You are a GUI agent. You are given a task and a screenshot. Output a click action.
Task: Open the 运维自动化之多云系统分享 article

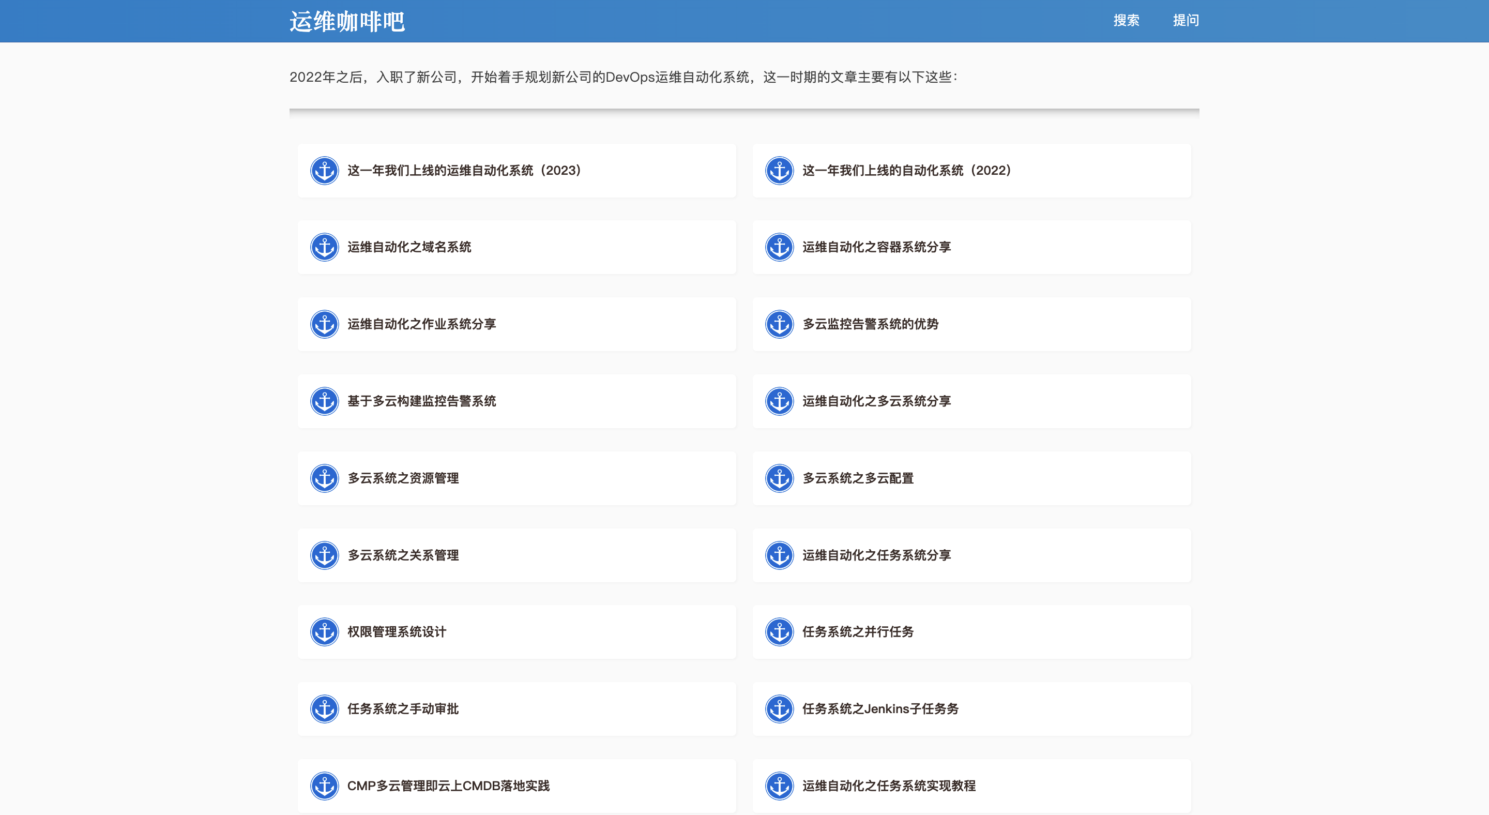[x=876, y=401]
